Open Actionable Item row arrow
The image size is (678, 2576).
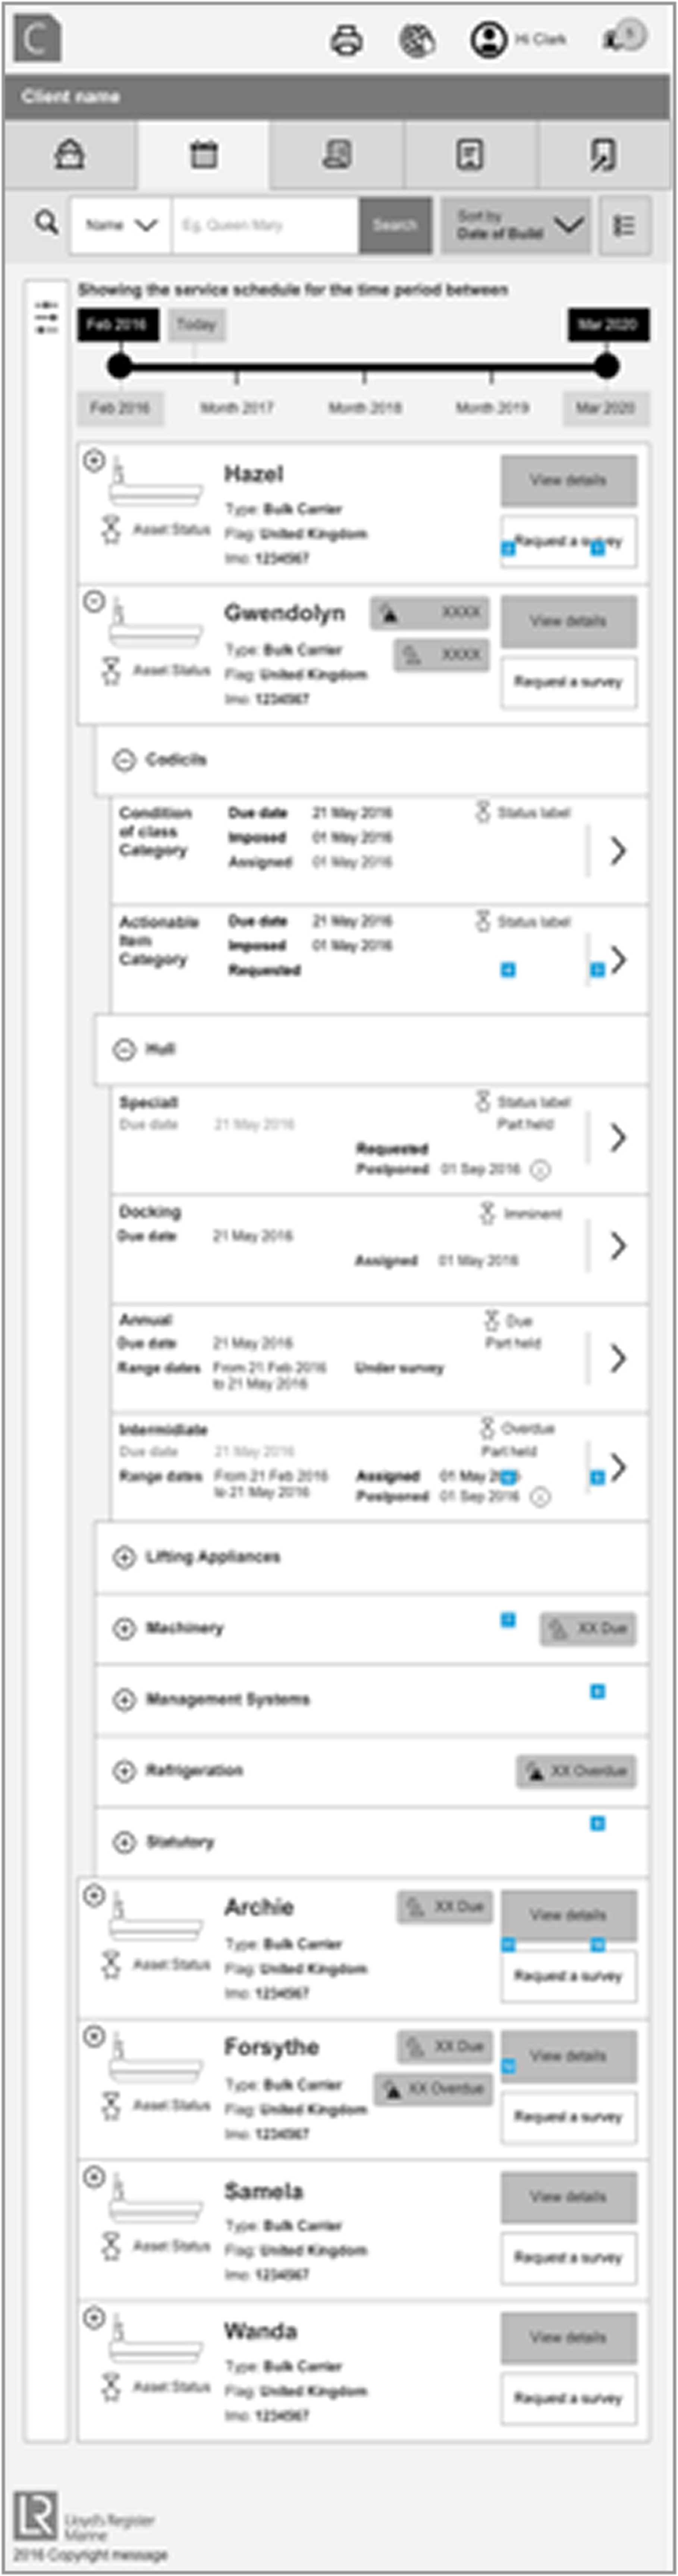(619, 960)
